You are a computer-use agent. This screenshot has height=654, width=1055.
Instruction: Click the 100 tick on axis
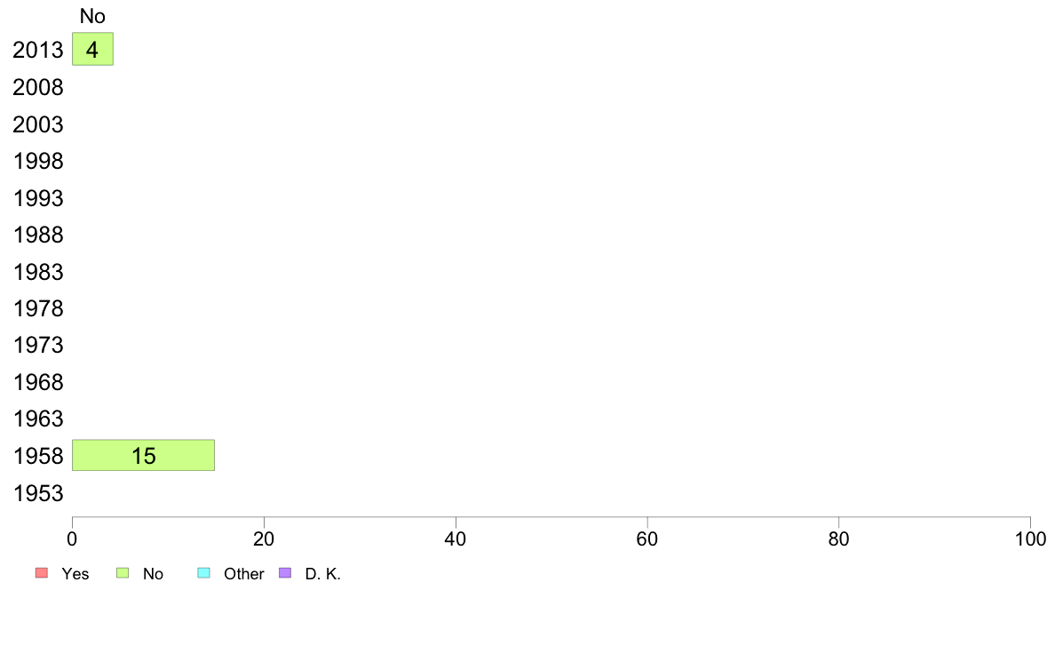[1030, 538]
